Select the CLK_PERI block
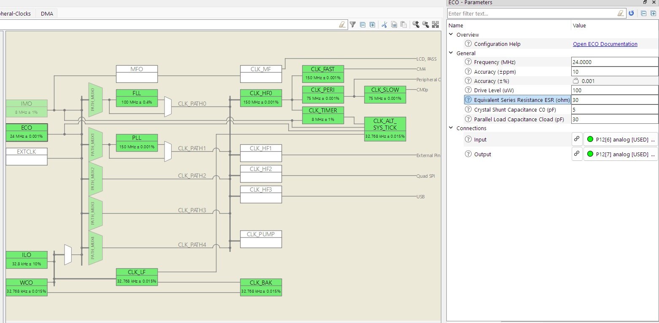This screenshot has width=659, height=323. pyautogui.click(x=323, y=94)
